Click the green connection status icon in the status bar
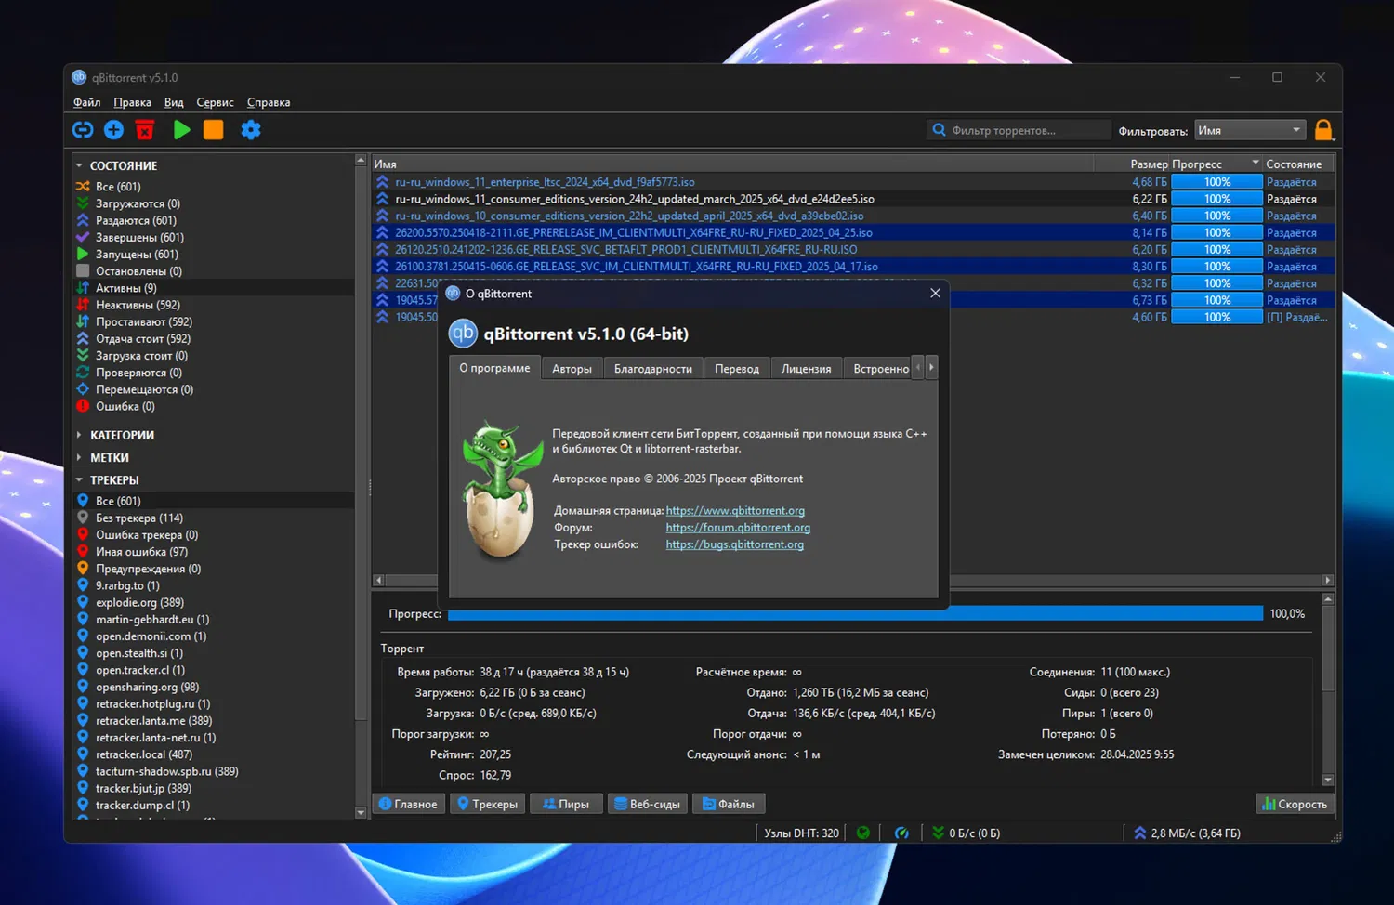Image resolution: width=1394 pixels, height=905 pixels. pos(863,833)
